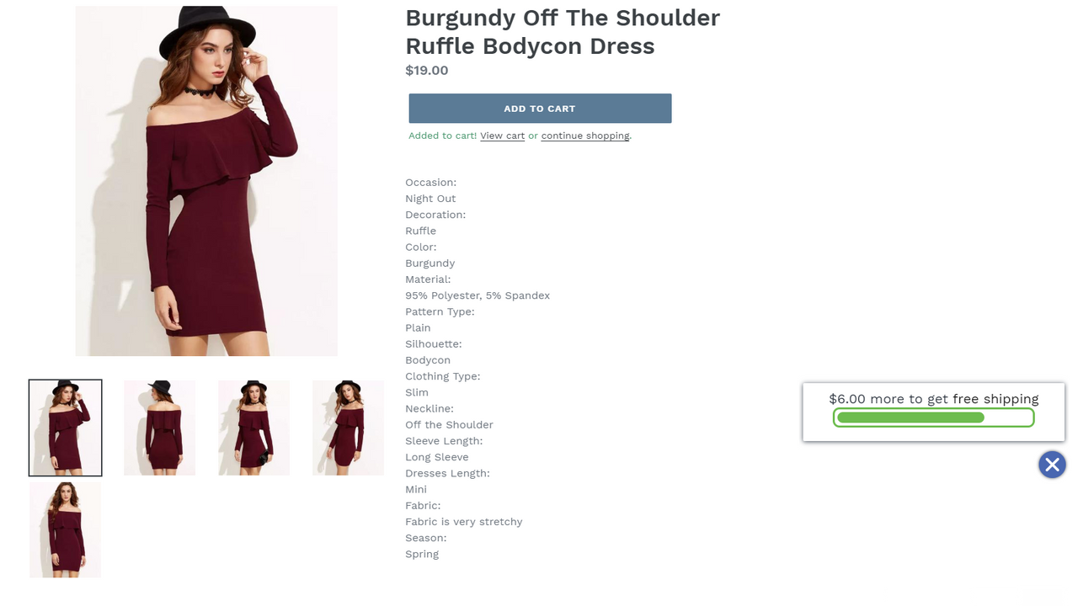
Task: Click the 'Long Sleeve' sleeve length value
Action: pos(437,457)
